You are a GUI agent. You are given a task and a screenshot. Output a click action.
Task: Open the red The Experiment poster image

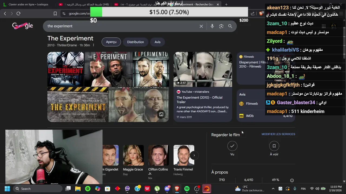coord(66,69)
